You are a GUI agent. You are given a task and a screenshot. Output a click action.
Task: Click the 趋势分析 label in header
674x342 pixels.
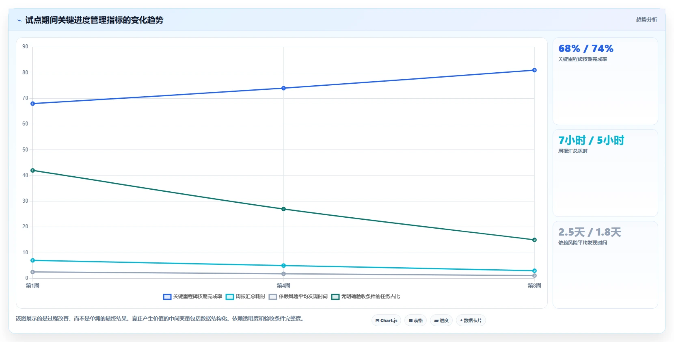646,19
